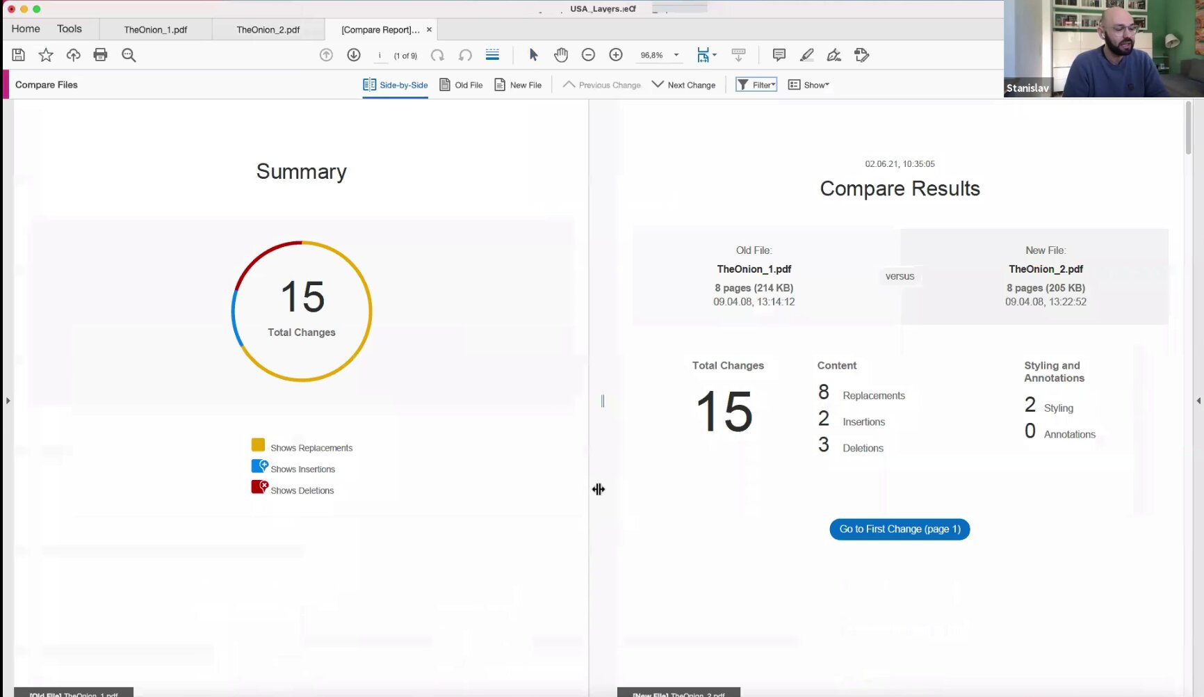
Task: Open the find text magnifier icon
Action: (x=129, y=55)
